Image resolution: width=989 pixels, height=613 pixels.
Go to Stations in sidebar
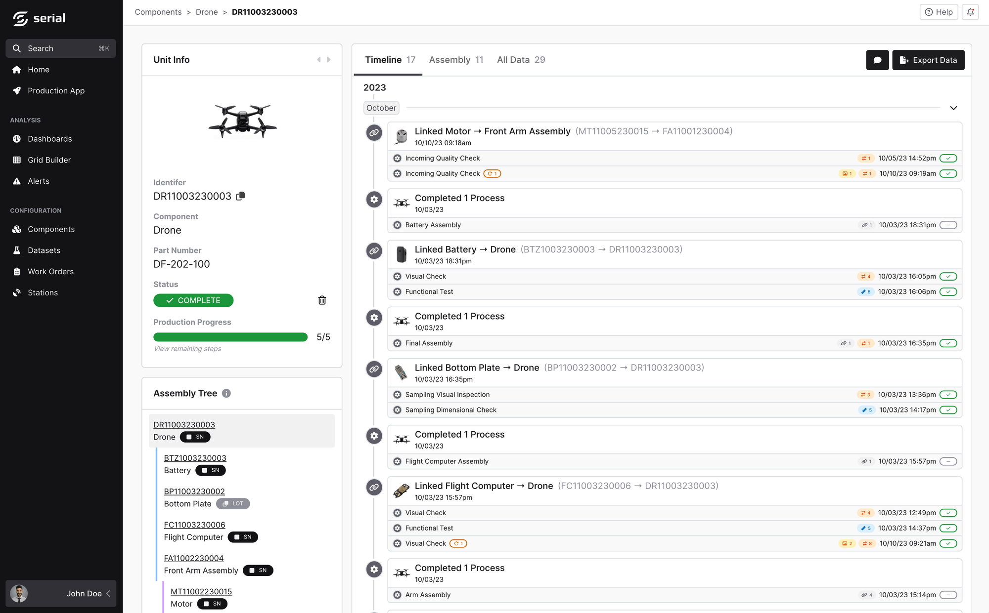(x=43, y=292)
